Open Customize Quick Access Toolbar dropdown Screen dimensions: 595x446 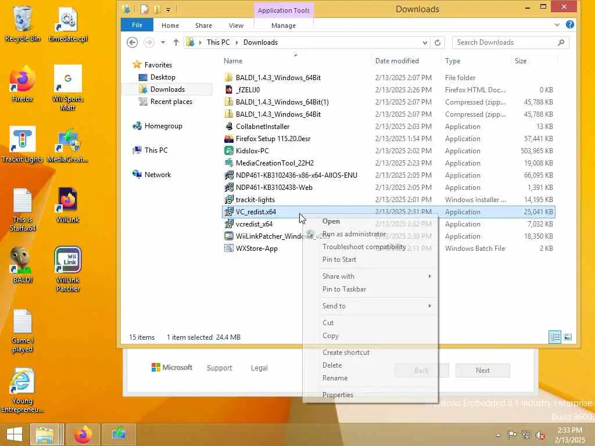[168, 9]
